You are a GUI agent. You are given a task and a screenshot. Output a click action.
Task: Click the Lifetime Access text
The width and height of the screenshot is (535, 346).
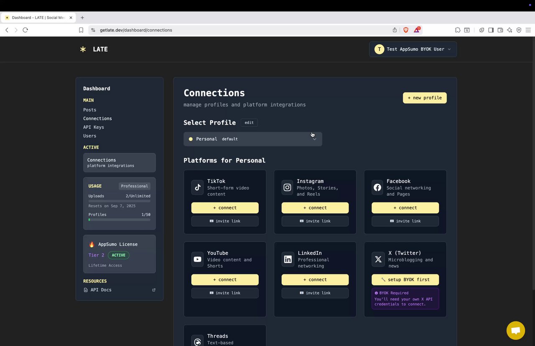coord(105,266)
